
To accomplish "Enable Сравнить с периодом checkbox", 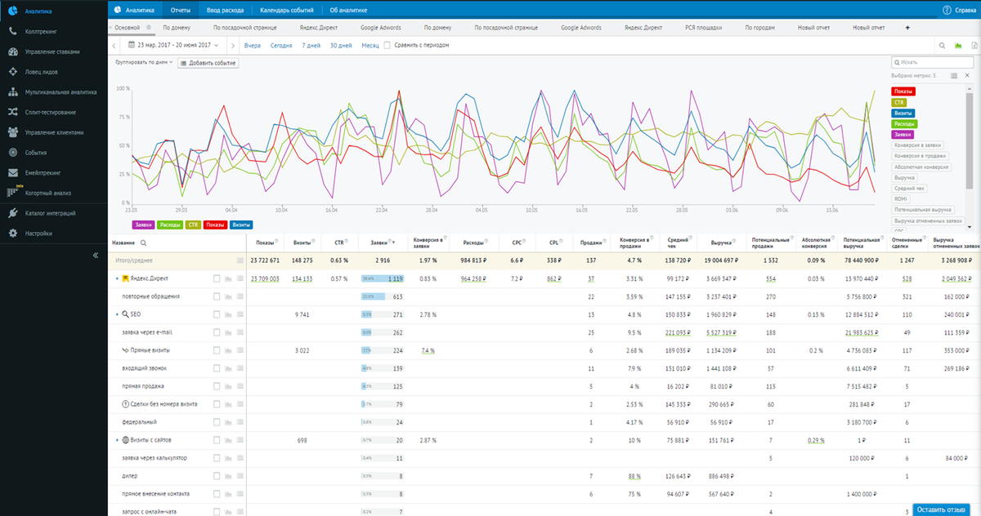I will tap(387, 46).
